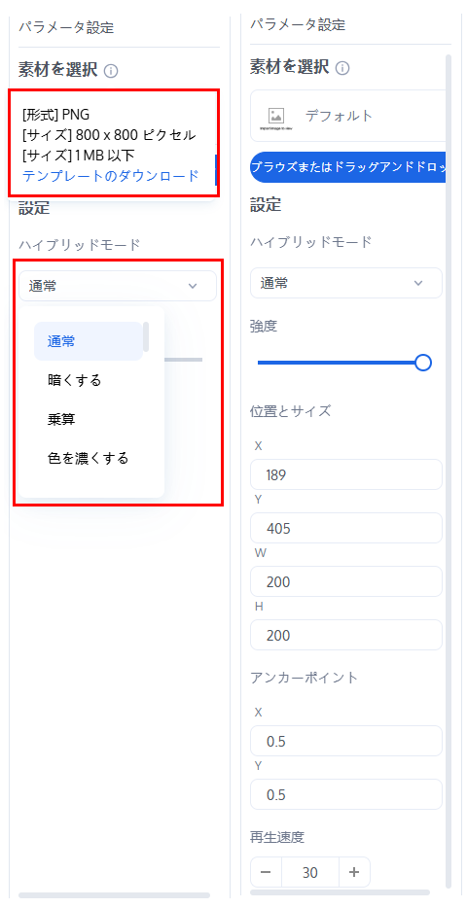Click the default image placeholder thumbnail icon
This screenshot has width=467, height=908.
(x=276, y=116)
